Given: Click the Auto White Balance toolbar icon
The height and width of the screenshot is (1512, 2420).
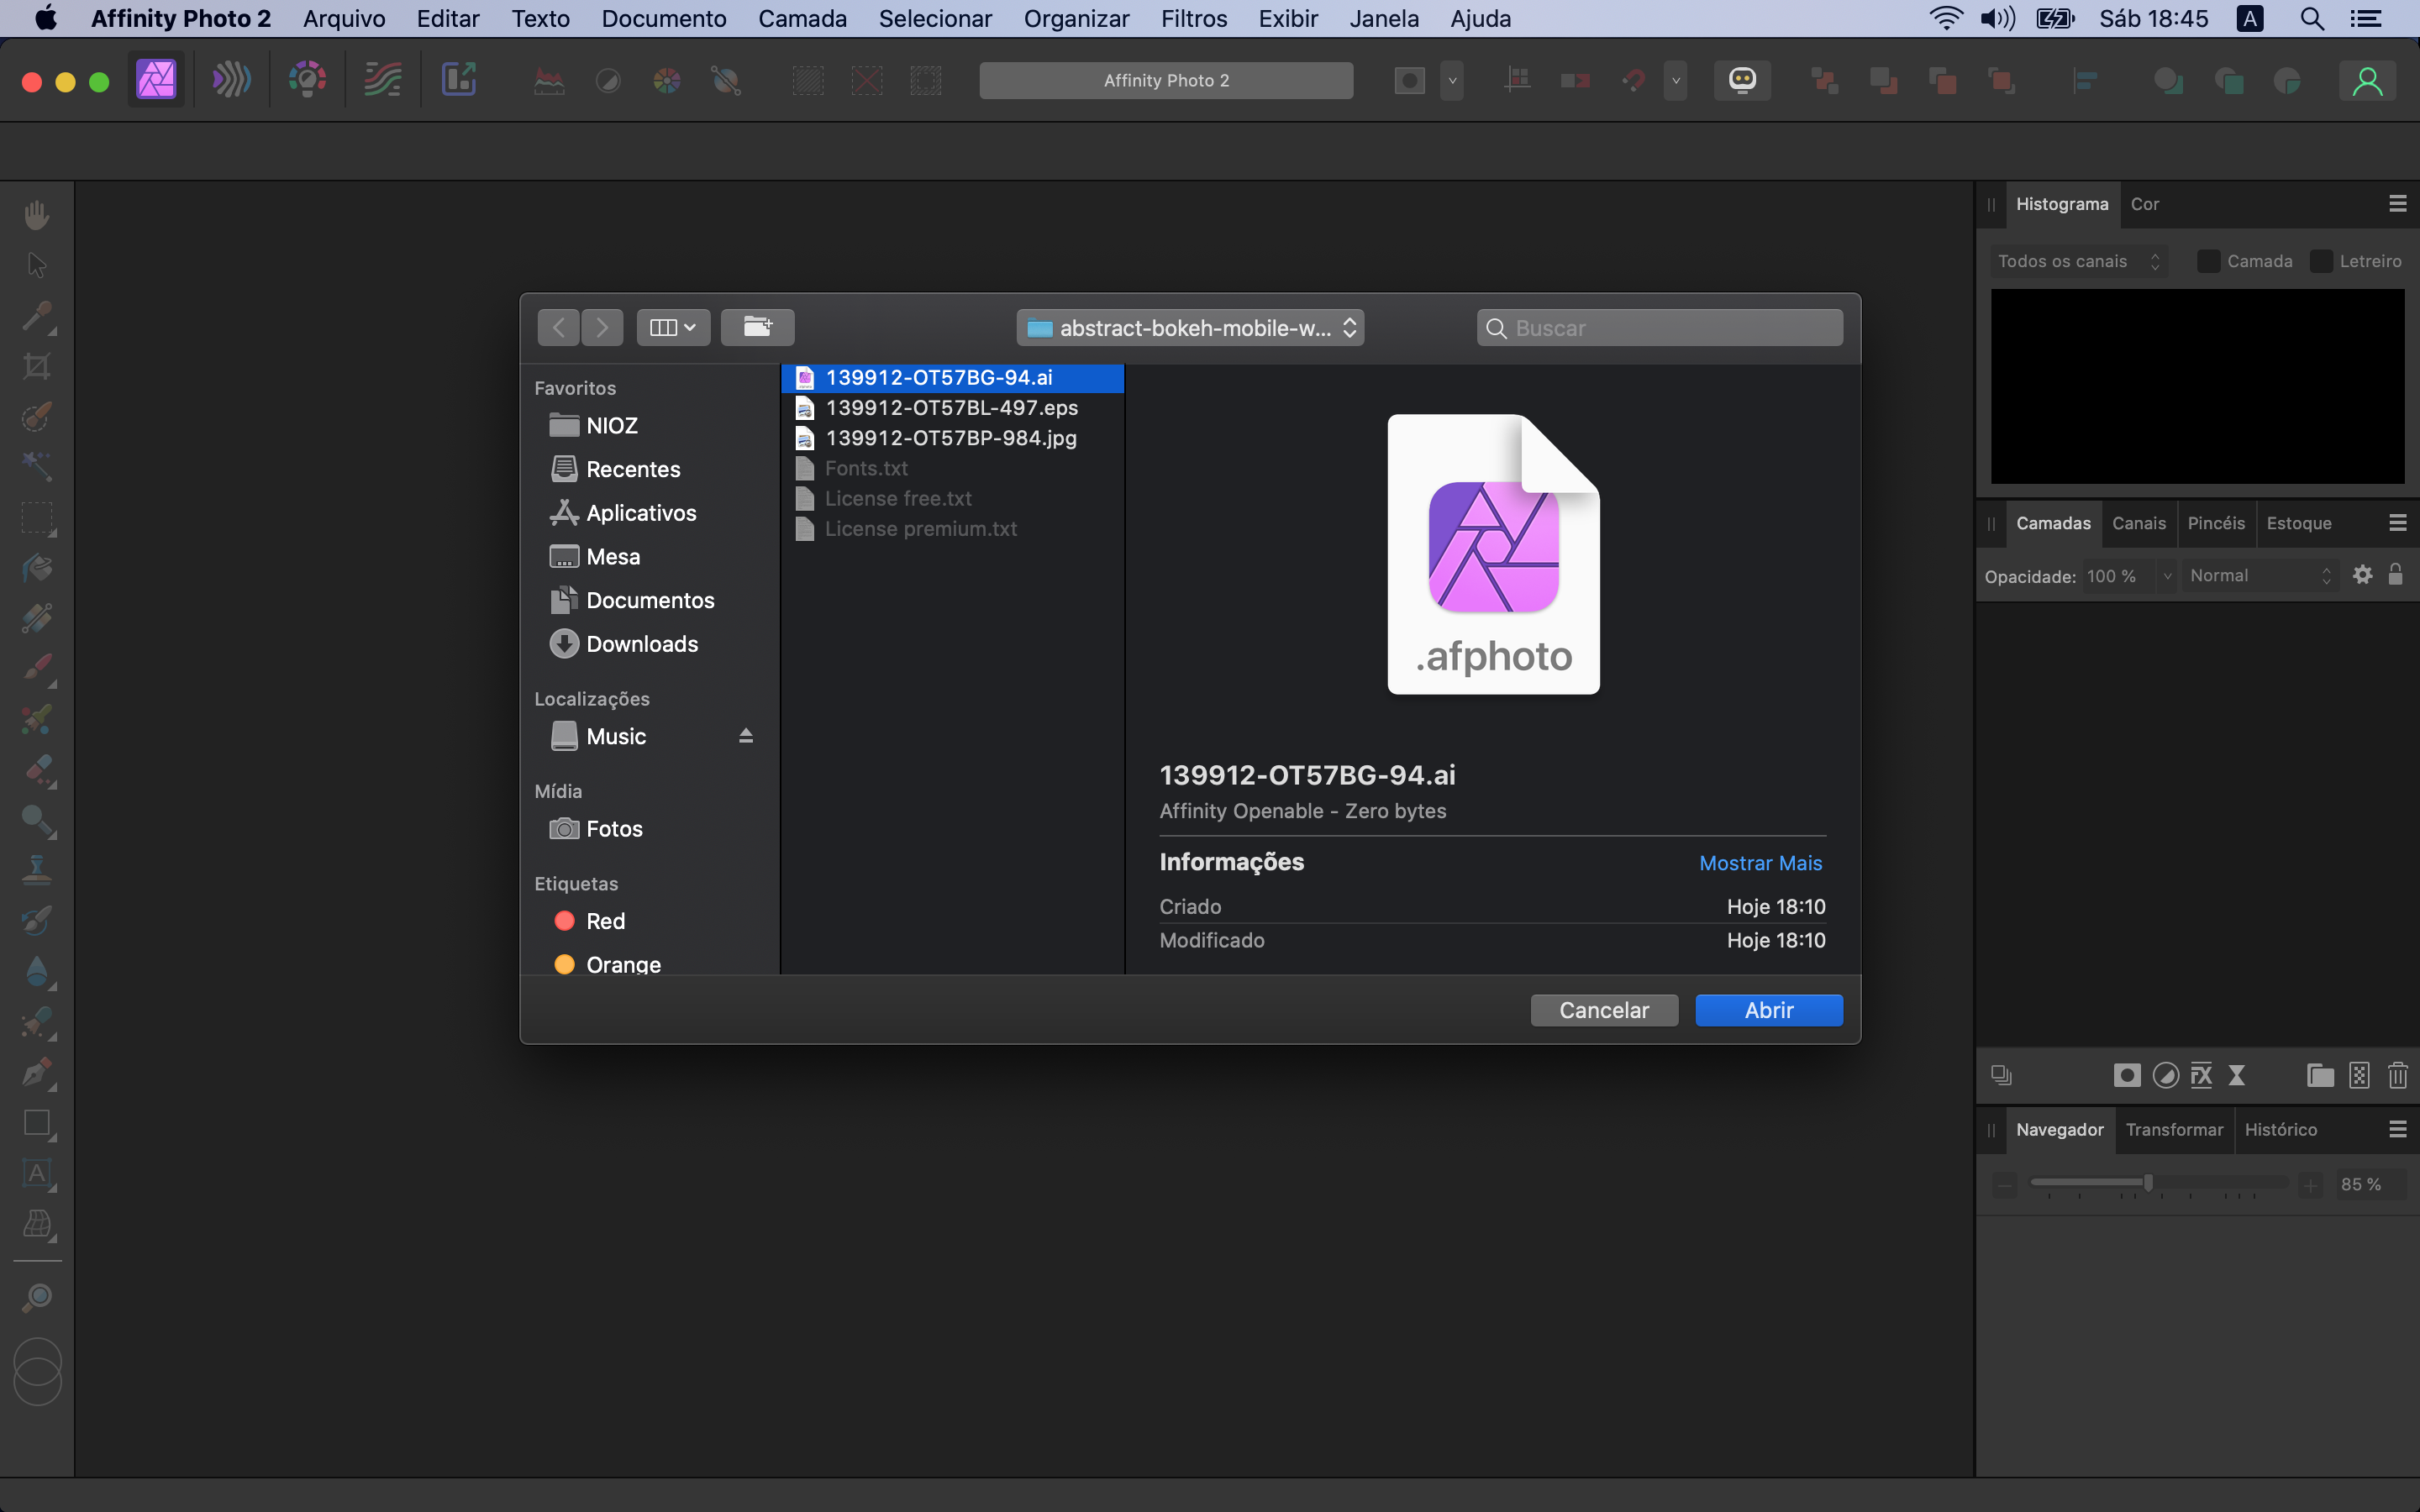Looking at the screenshot, I should (726, 81).
